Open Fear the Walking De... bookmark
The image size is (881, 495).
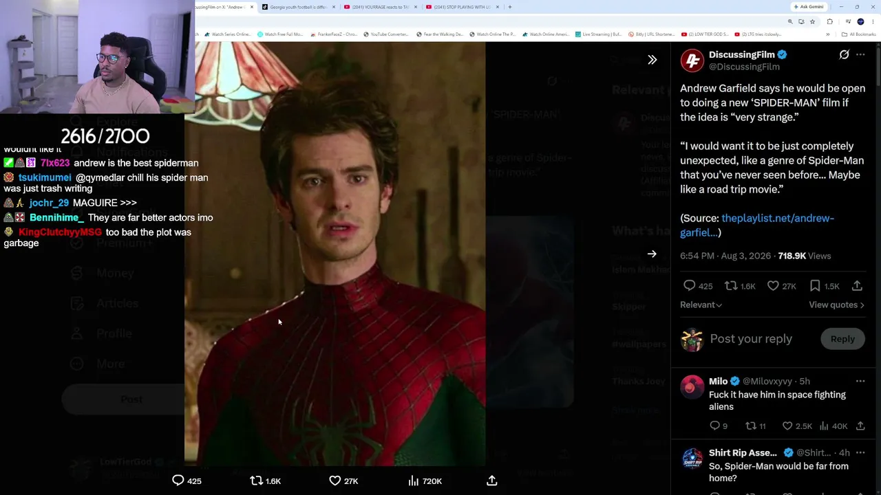(439, 34)
